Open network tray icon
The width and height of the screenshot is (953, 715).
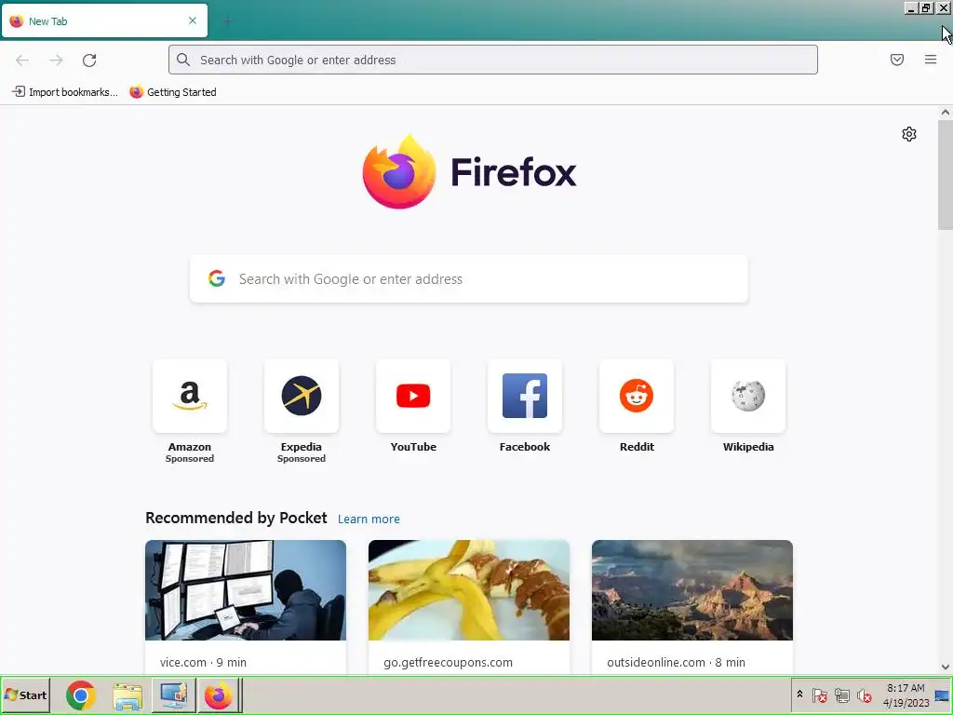click(x=841, y=695)
